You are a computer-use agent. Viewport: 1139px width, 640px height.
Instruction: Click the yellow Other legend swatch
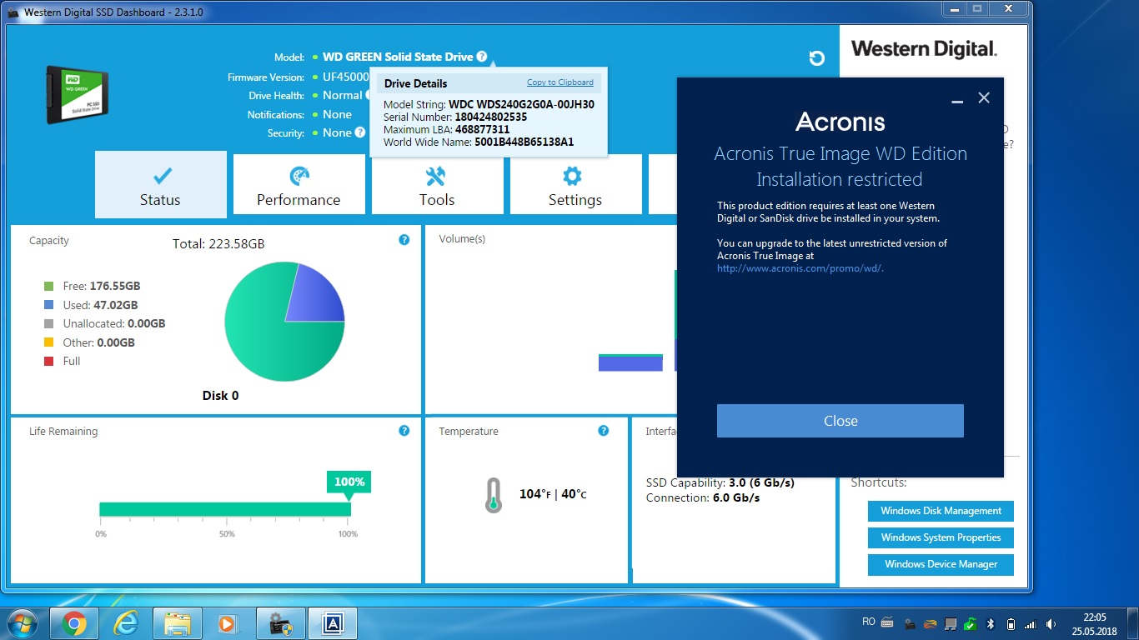coord(48,342)
